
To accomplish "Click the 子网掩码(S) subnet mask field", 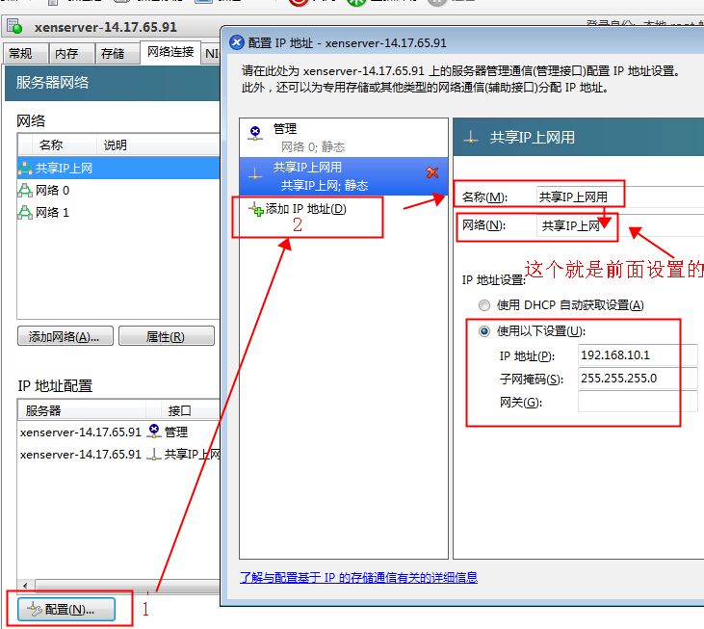I will 638,379.
